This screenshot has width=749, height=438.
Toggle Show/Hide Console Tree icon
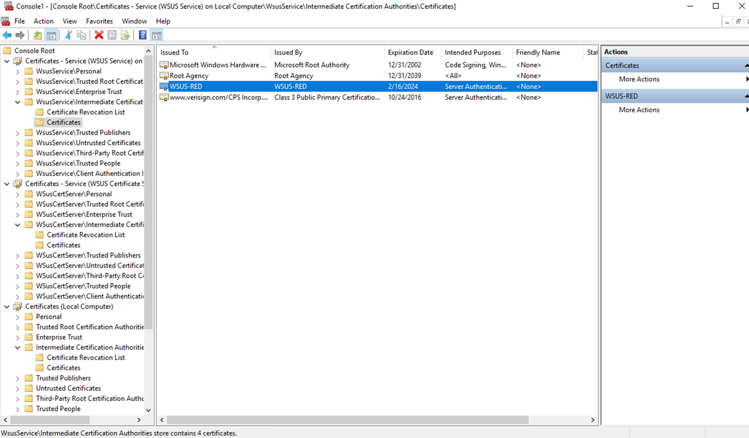click(x=51, y=35)
